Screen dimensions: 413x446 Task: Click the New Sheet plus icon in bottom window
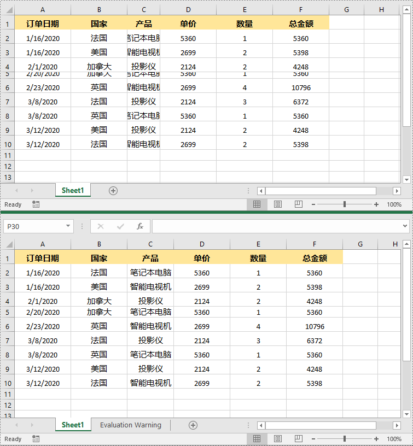(x=193, y=425)
